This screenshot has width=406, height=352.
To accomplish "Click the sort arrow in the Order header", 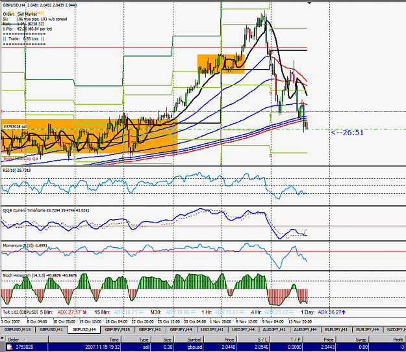I will 25,340.
